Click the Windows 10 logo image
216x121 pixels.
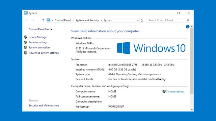click(x=151, y=48)
